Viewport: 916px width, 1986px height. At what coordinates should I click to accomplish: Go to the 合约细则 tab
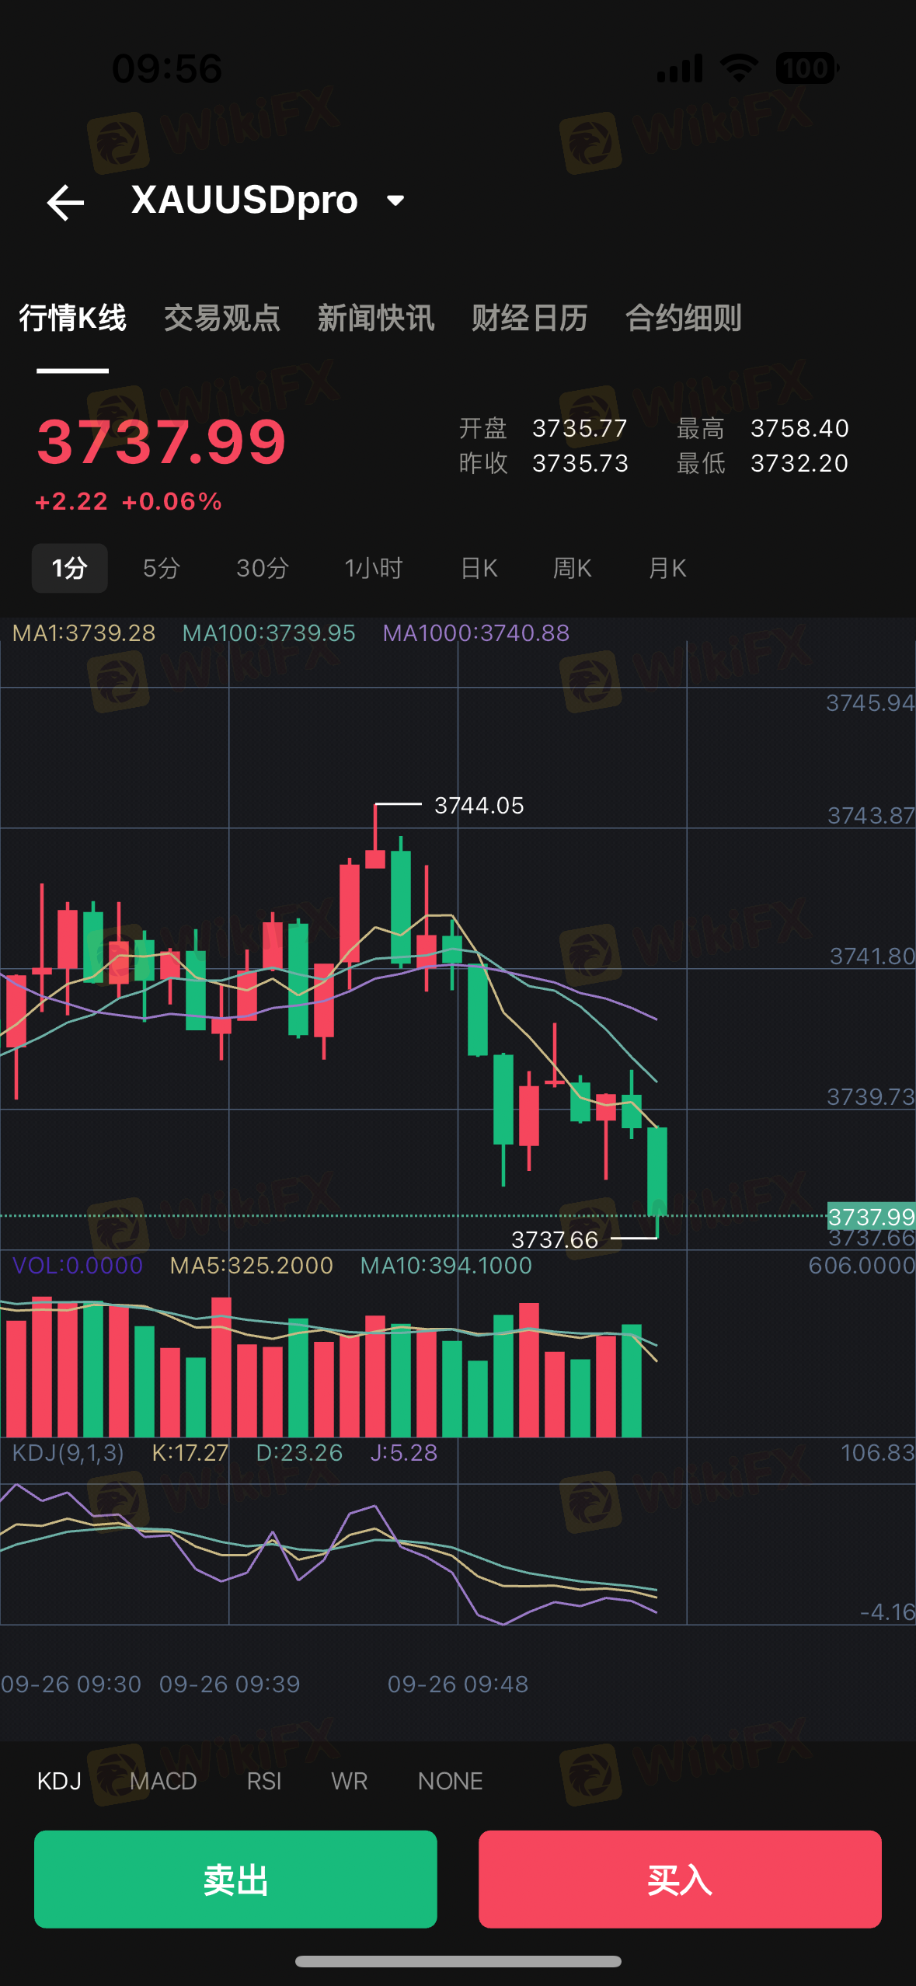[683, 319]
